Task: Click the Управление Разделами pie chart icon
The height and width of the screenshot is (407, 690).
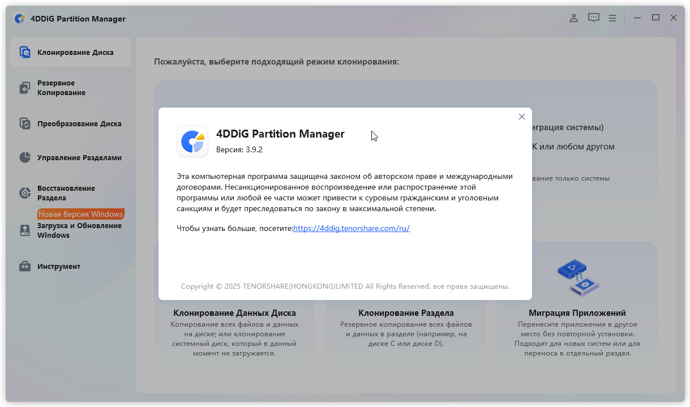Action: (x=25, y=157)
